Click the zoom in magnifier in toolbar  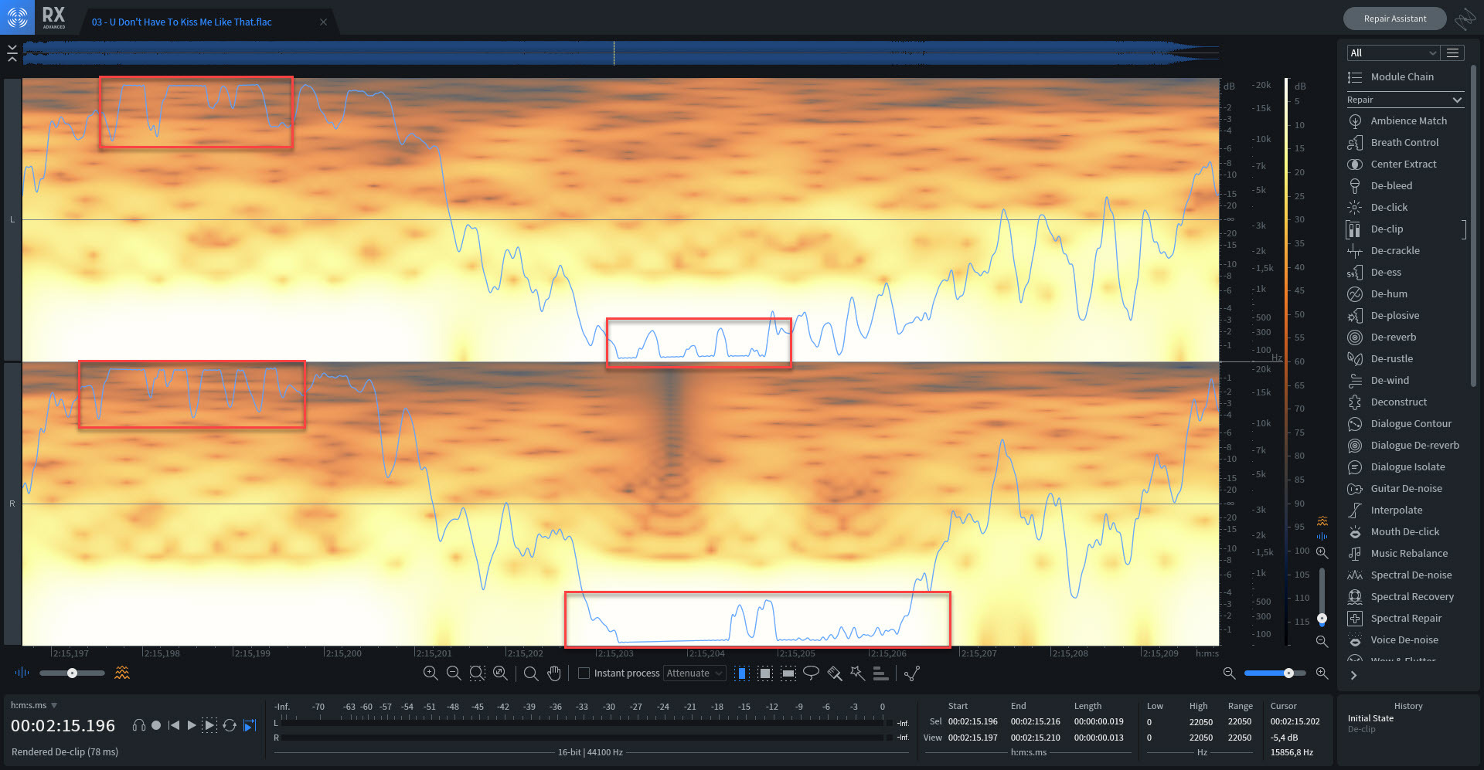(x=431, y=673)
